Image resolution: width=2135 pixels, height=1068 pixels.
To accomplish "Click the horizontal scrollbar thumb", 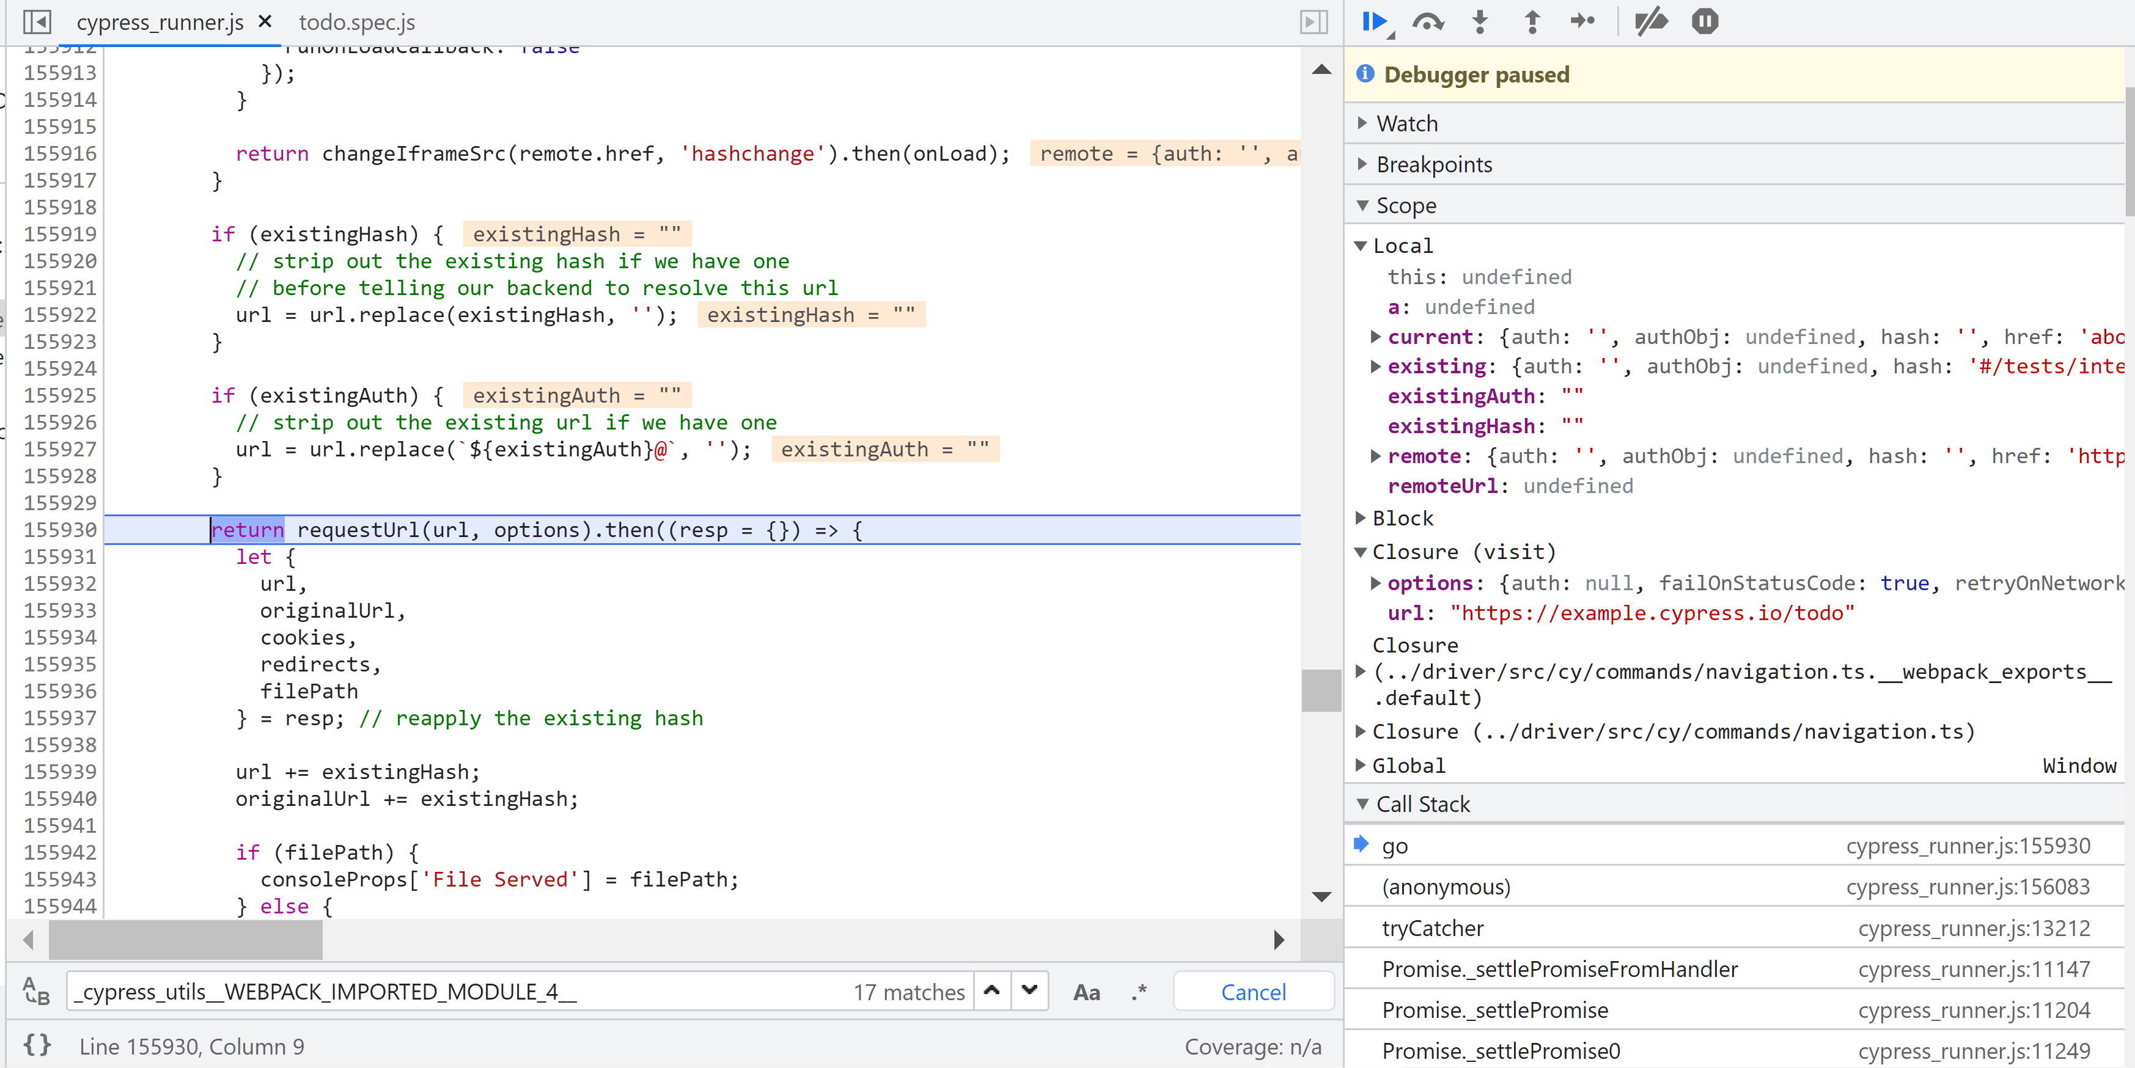I will pyautogui.click(x=185, y=940).
